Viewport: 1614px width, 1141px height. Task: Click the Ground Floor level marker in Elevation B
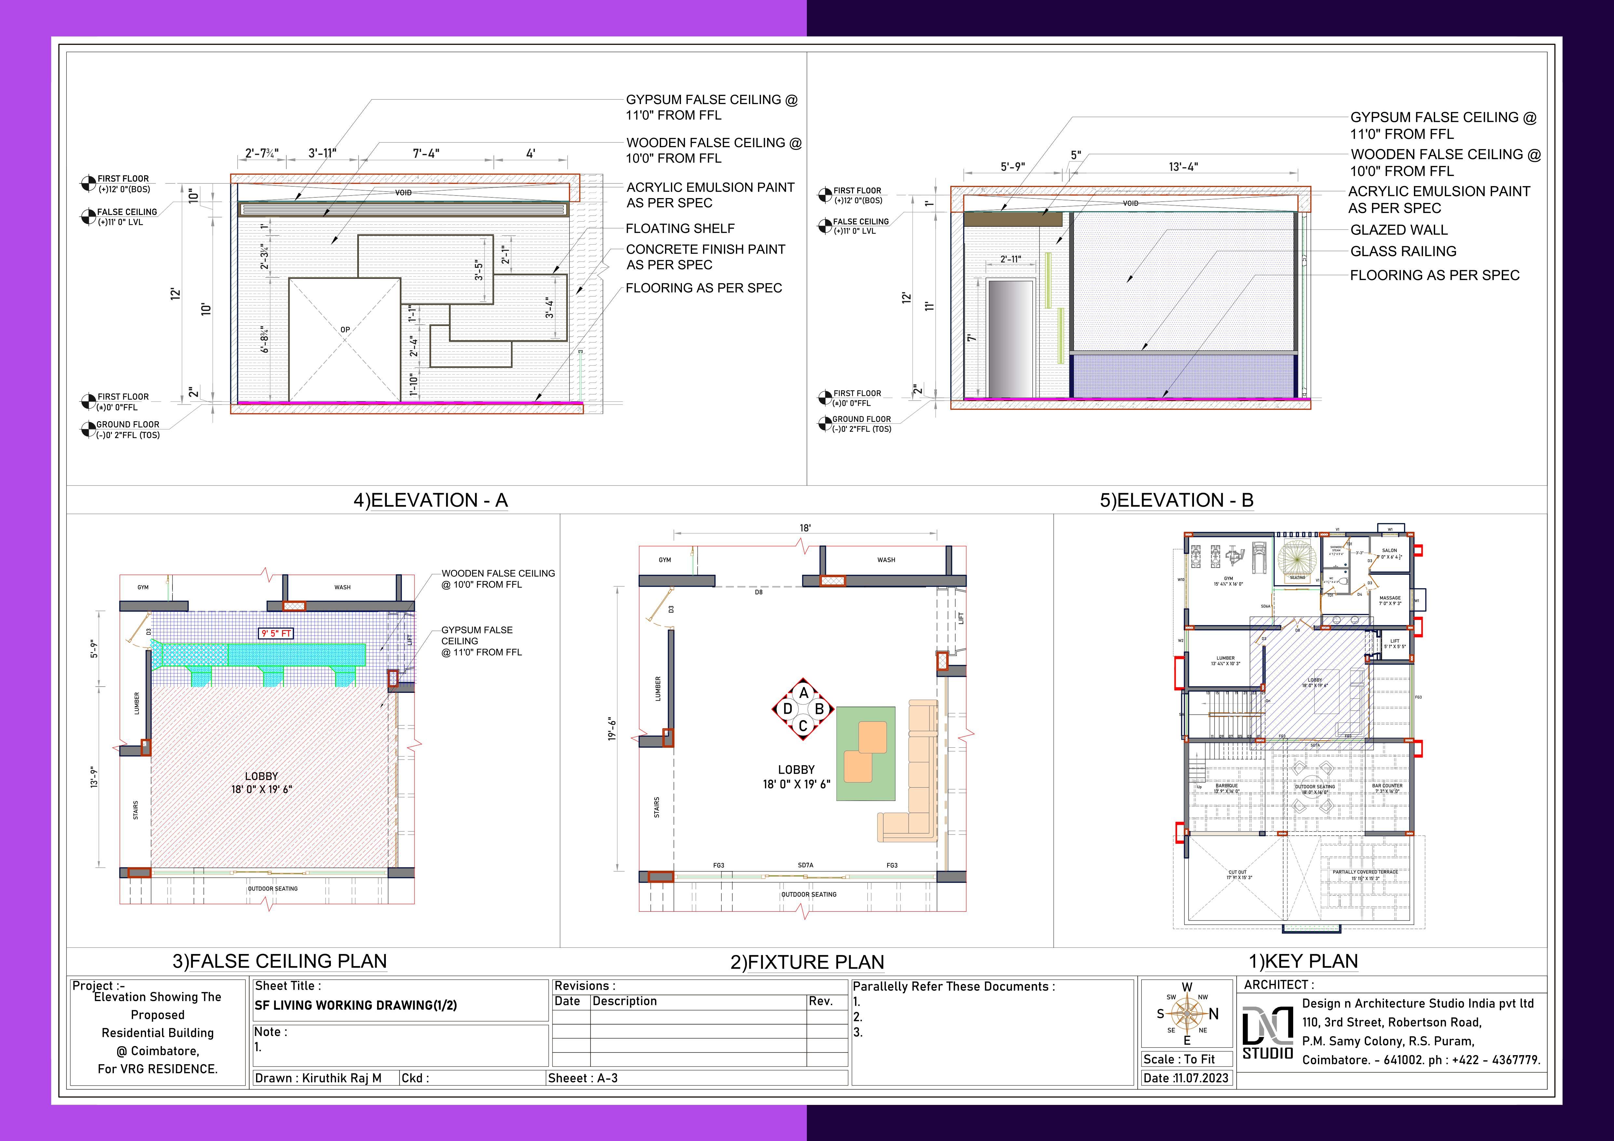(825, 424)
